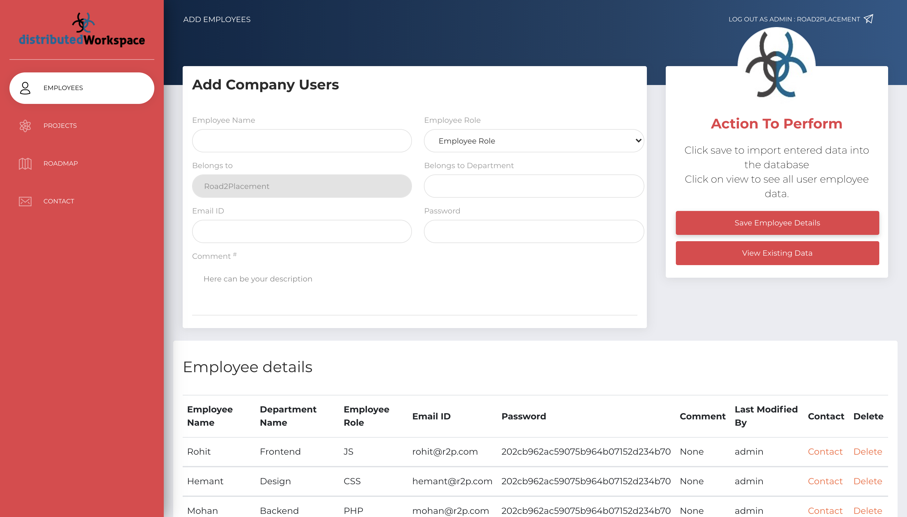Click Contact link for Rohit

coord(825,452)
